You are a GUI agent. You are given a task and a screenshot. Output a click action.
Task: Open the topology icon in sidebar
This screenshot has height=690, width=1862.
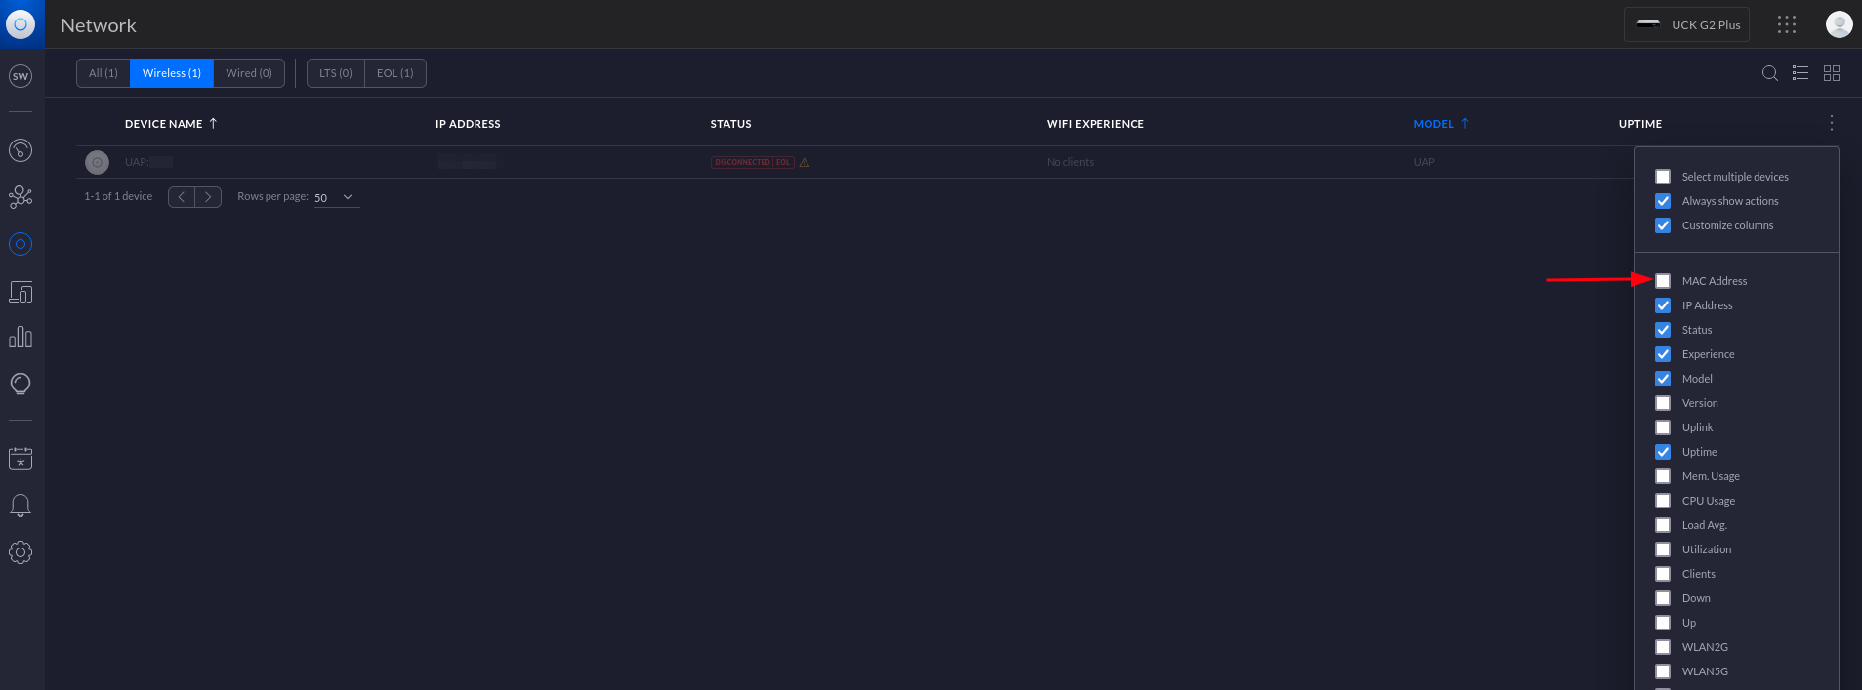pyautogui.click(x=21, y=197)
